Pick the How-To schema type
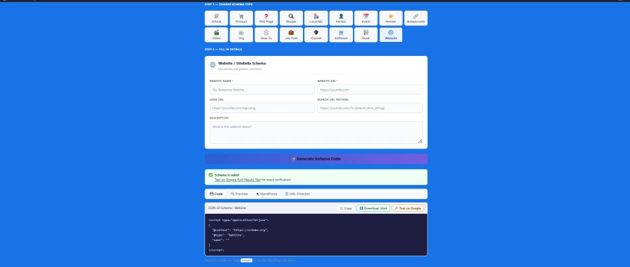Image resolution: width=630 pixels, height=267 pixels. point(266,35)
